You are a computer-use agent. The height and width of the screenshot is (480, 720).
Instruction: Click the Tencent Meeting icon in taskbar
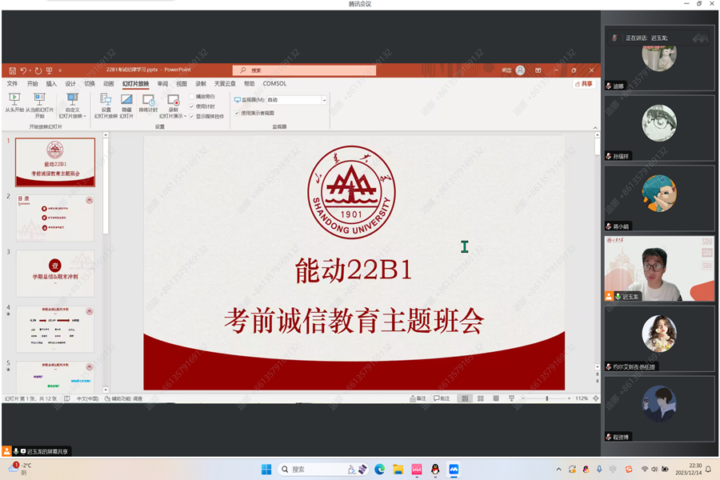pos(454,469)
